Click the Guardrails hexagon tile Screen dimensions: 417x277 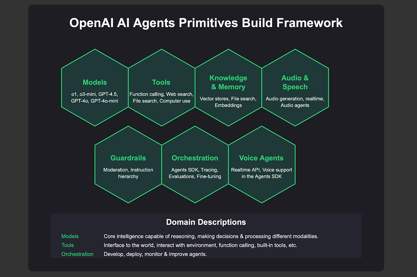(128, 164)
